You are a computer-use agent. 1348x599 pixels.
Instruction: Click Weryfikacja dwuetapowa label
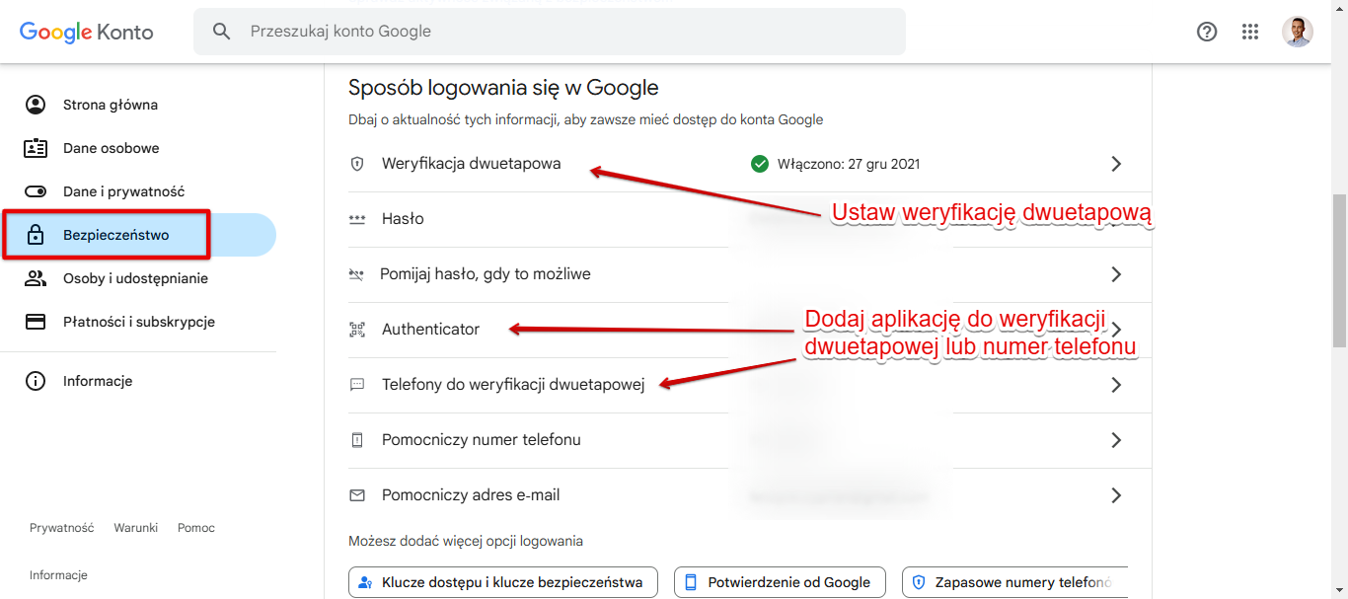472,164
